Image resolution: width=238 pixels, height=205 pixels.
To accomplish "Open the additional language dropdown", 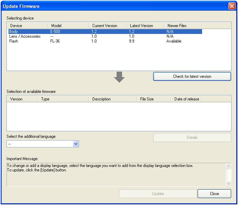I will click(x=76, y=144).
